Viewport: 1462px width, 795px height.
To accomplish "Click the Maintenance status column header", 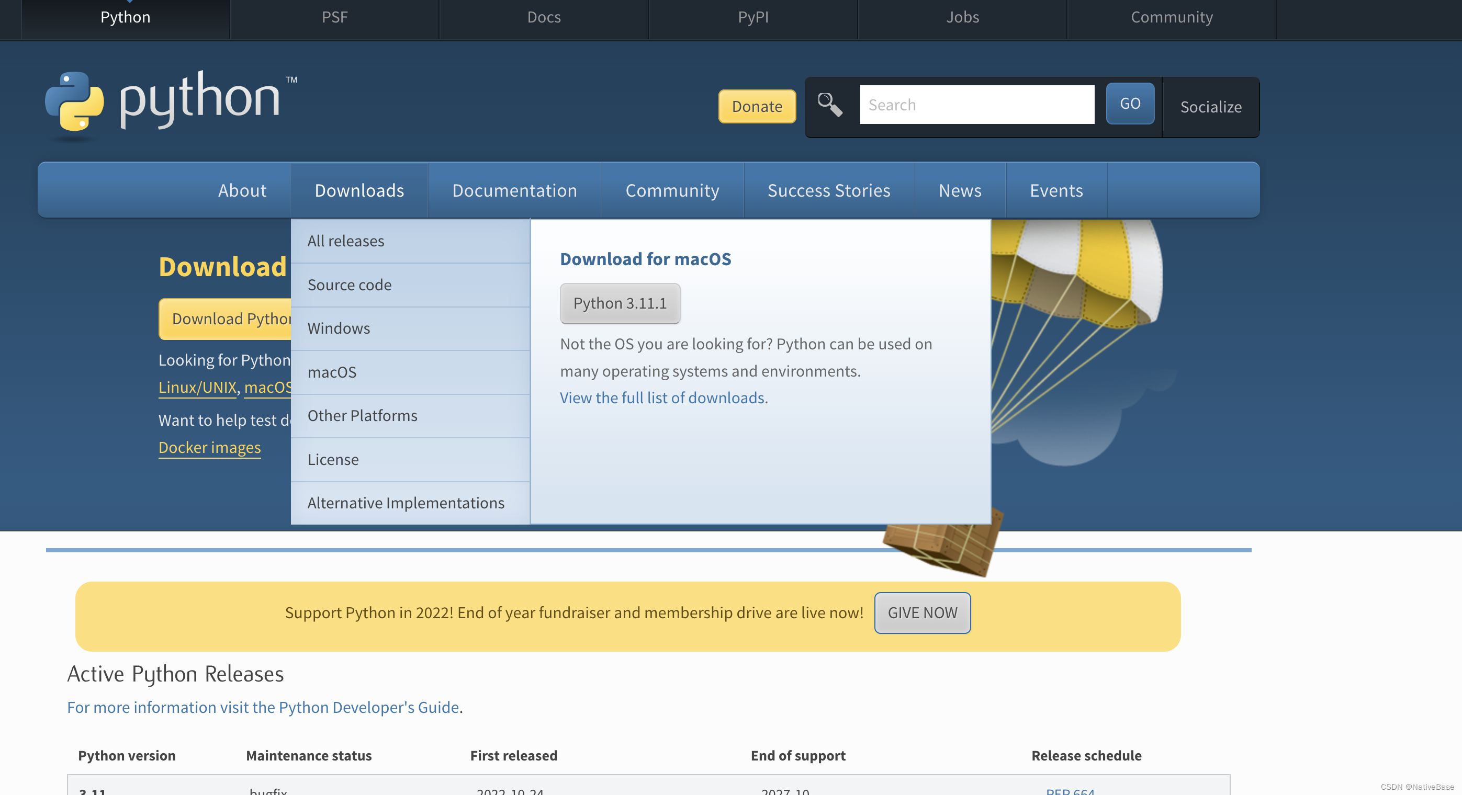I will (309, 755).
